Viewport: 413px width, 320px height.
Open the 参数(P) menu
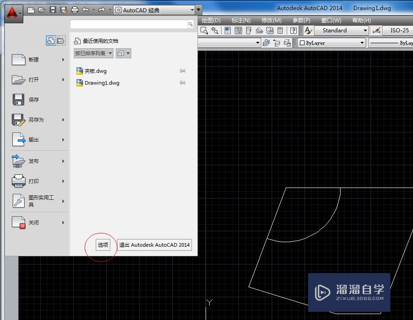pyautogui.click(x=301, y=20)
